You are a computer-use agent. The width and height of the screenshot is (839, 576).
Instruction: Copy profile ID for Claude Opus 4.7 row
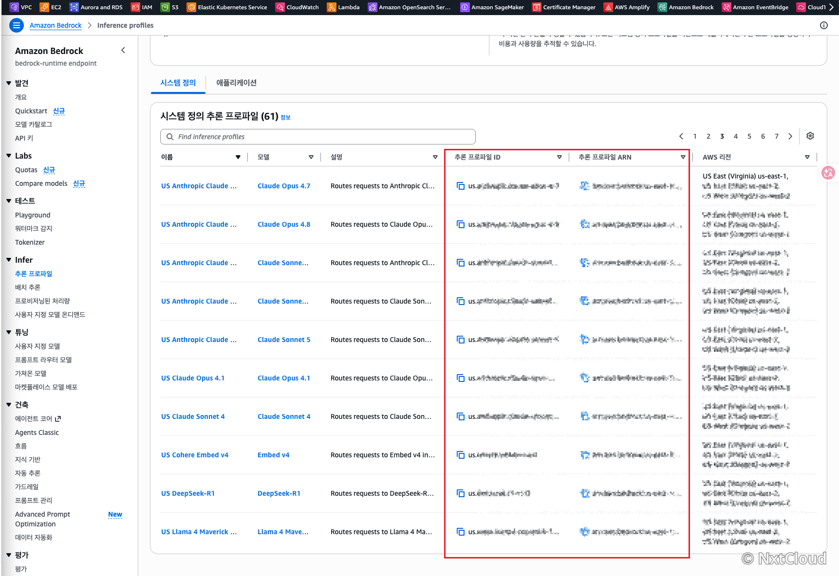461,186
